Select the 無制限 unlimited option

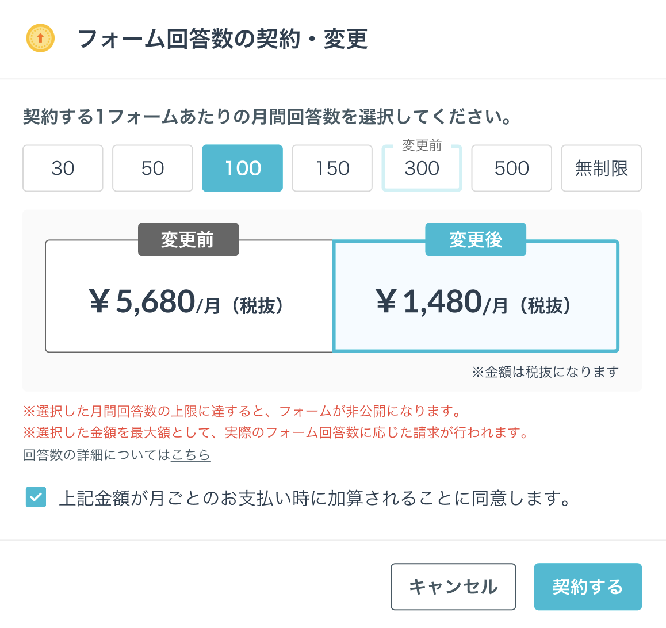pyautogui.click(x=602, y=168)
